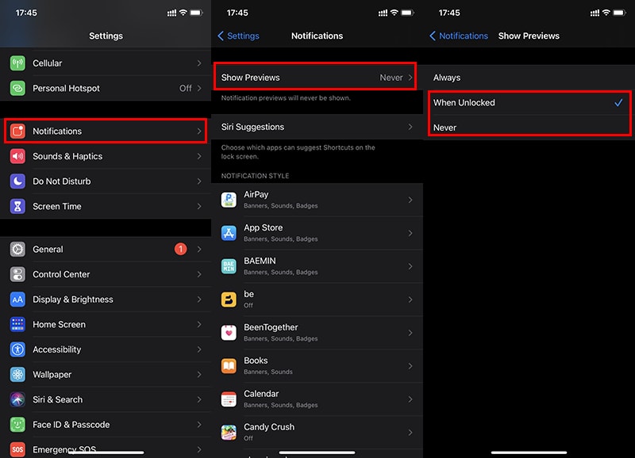This screenshot has width=635, height=458.
Task: Open the Sounds & Haptics entry
Action: pos(106,156)
